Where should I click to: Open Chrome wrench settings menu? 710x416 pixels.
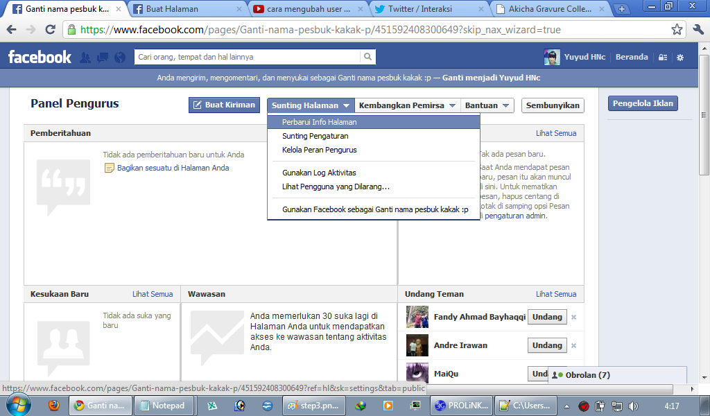[698, 30]
